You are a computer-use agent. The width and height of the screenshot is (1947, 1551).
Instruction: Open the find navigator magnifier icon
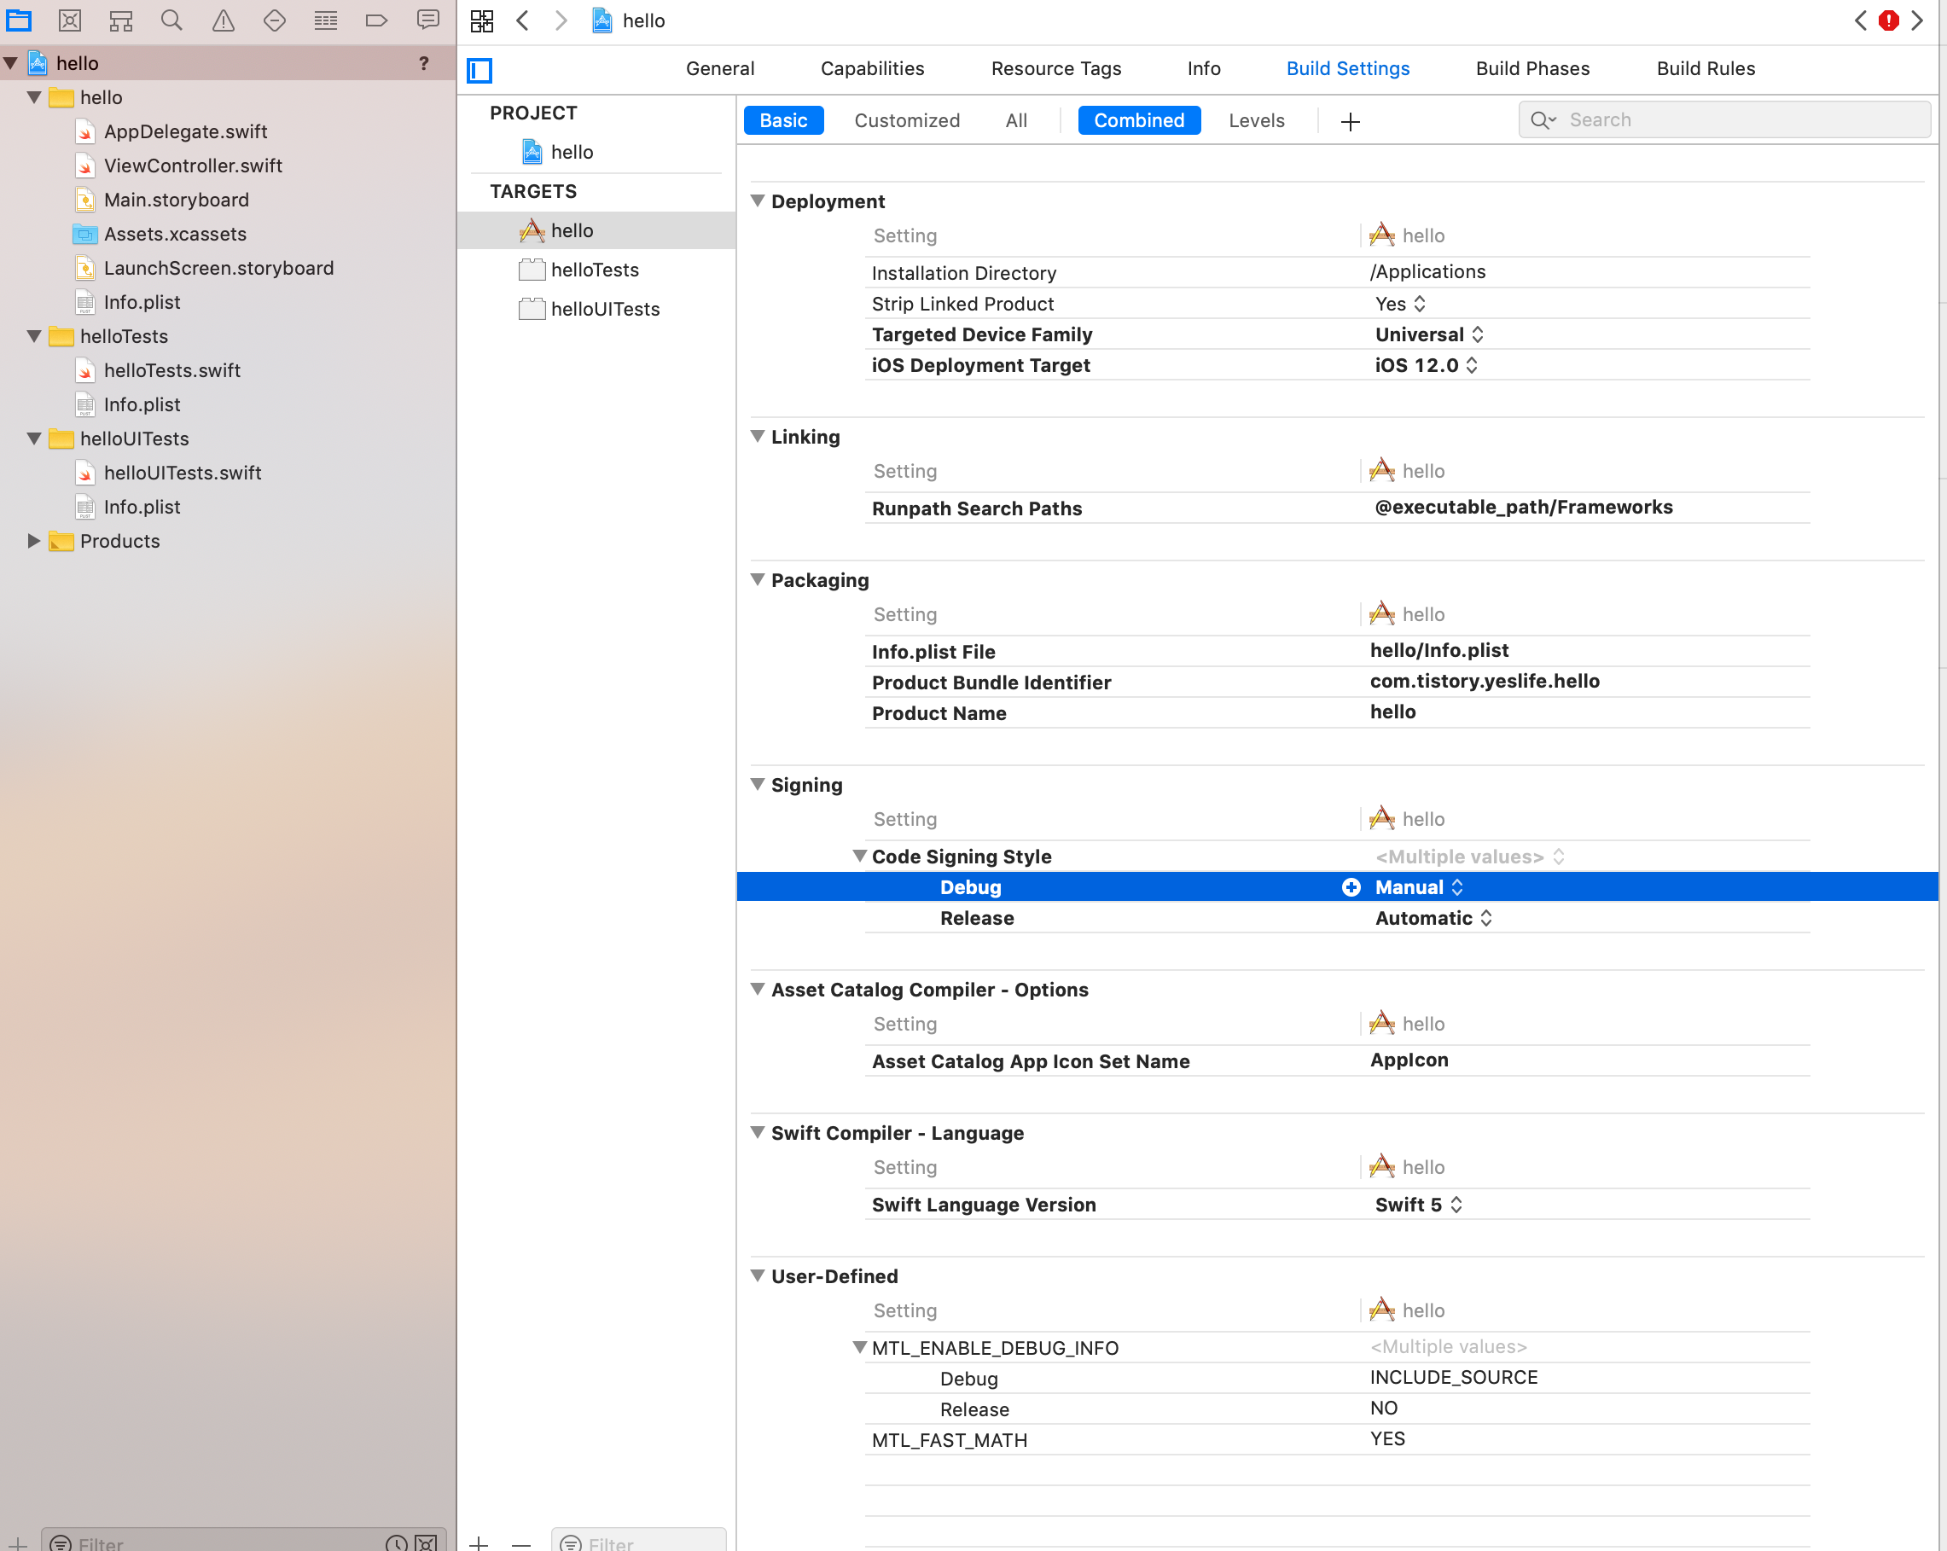click(171, 20)
